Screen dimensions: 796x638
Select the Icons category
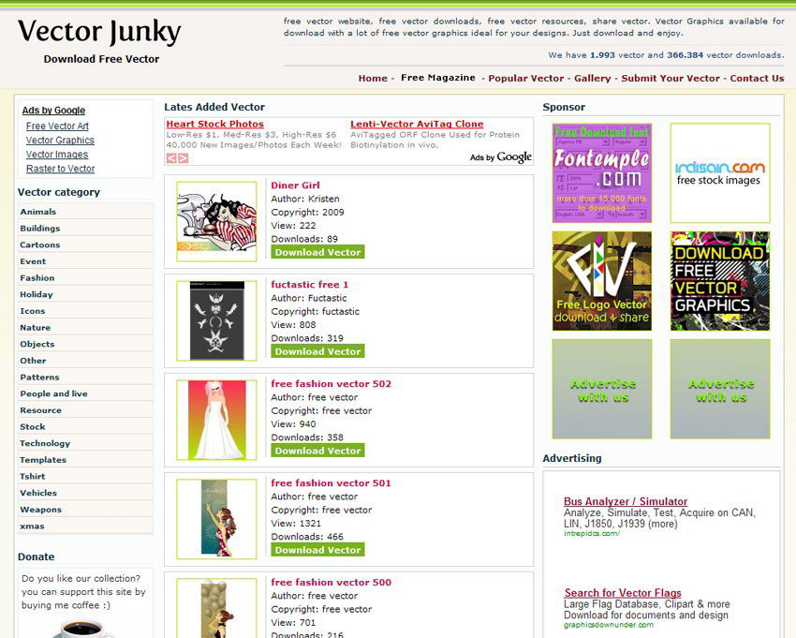(85, 311)
